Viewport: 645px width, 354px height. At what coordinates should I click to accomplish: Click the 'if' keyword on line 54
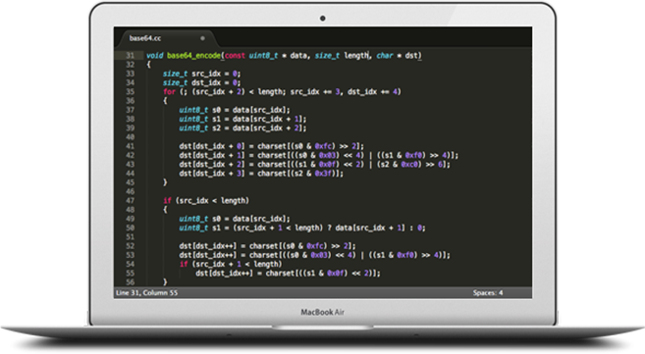click(184, 264)
